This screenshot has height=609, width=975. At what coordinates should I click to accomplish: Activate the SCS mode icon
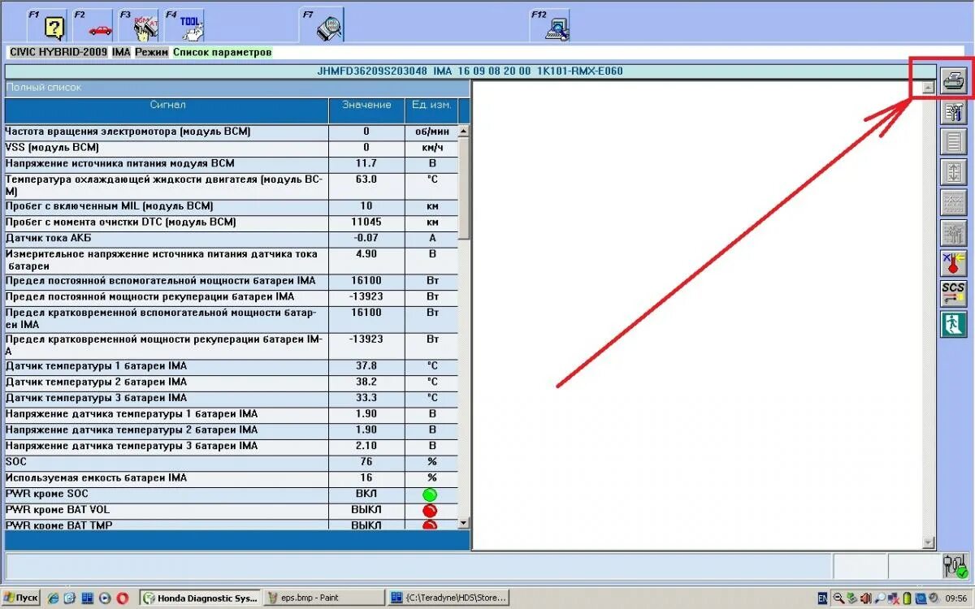pos(954,293)
